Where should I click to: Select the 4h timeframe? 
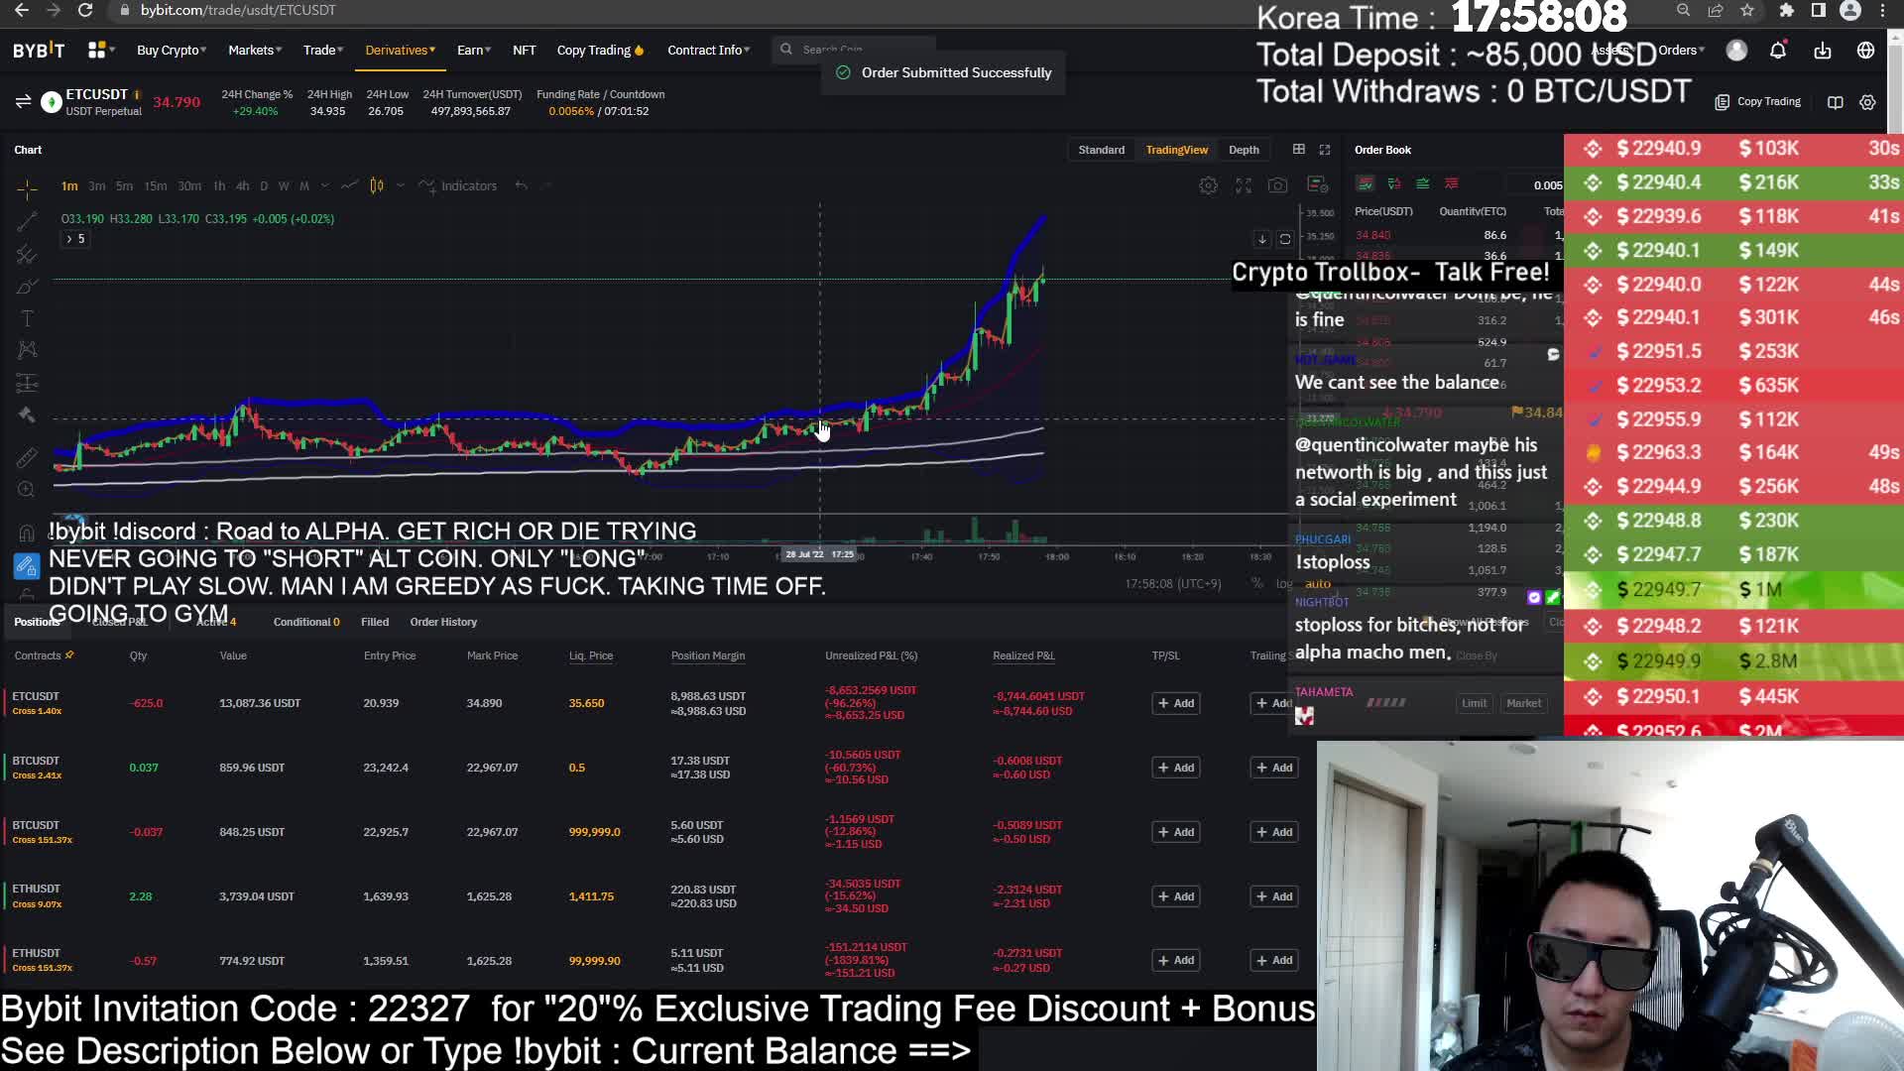tap(242, 185)
